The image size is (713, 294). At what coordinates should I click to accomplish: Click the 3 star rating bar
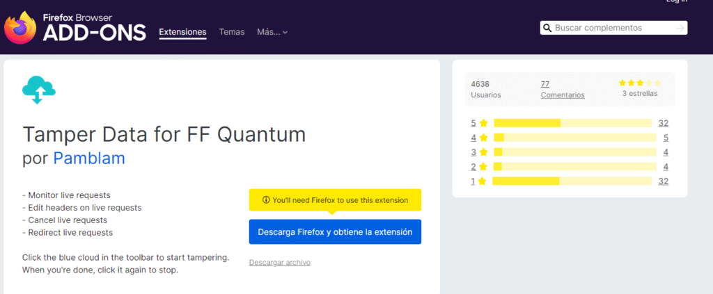pos(575,152)
